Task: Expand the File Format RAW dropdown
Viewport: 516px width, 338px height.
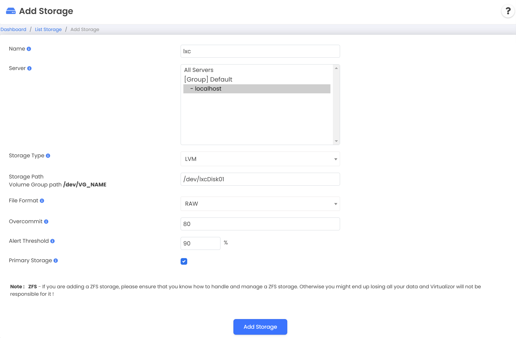Action: pyautogui.click(x=260, y=204)
